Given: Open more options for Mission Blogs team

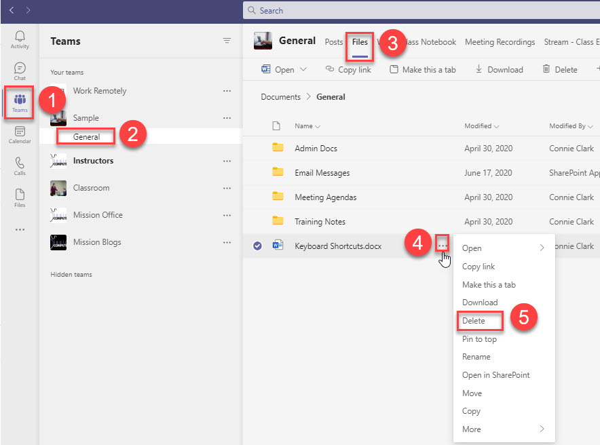Looking at the screenshot, I should pyautogui.click(x=227, y=242).
